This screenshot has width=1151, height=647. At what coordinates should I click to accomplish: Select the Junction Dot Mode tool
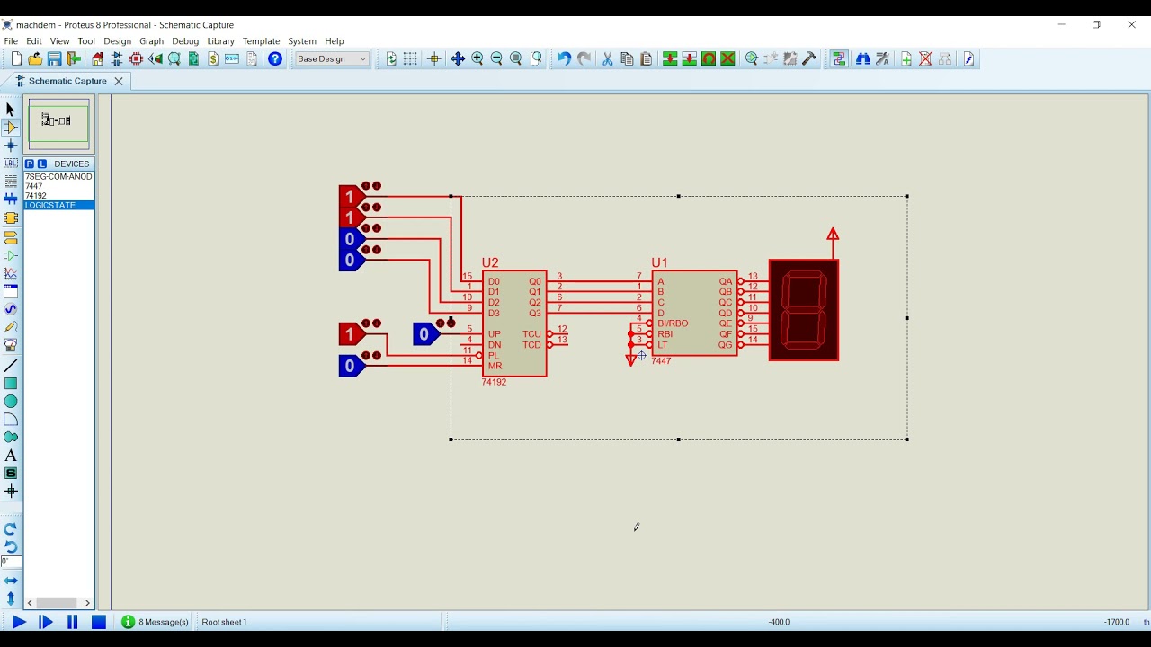11,146
